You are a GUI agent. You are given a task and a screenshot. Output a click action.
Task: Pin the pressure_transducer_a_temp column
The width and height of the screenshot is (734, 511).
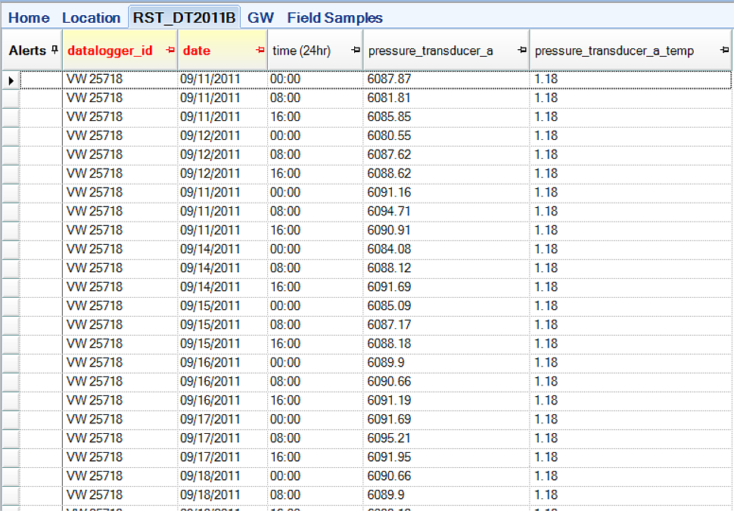click(x=724, y=51)
